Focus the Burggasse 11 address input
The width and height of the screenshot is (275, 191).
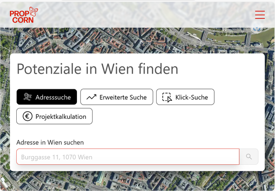tap(128, 157)
